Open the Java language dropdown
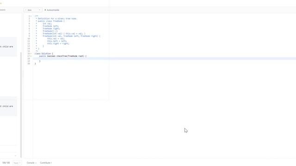The image size is (296, 166). (x=33, y=10)
